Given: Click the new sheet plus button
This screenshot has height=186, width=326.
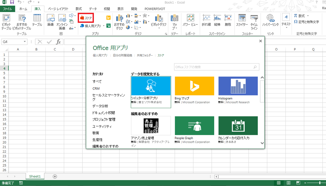Looking at the screenshot, I should tap(55, 176).
